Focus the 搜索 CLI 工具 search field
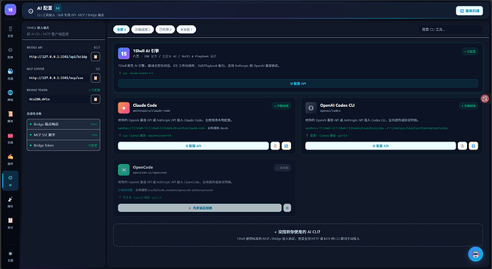Screen dimensions: 492x269 (450, 29)
